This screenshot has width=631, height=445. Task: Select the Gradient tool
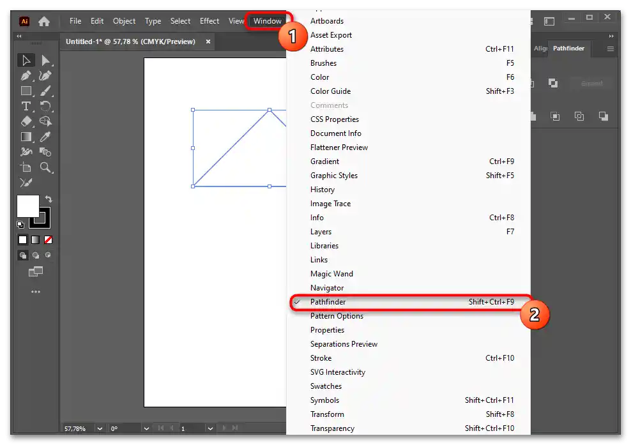26,137
